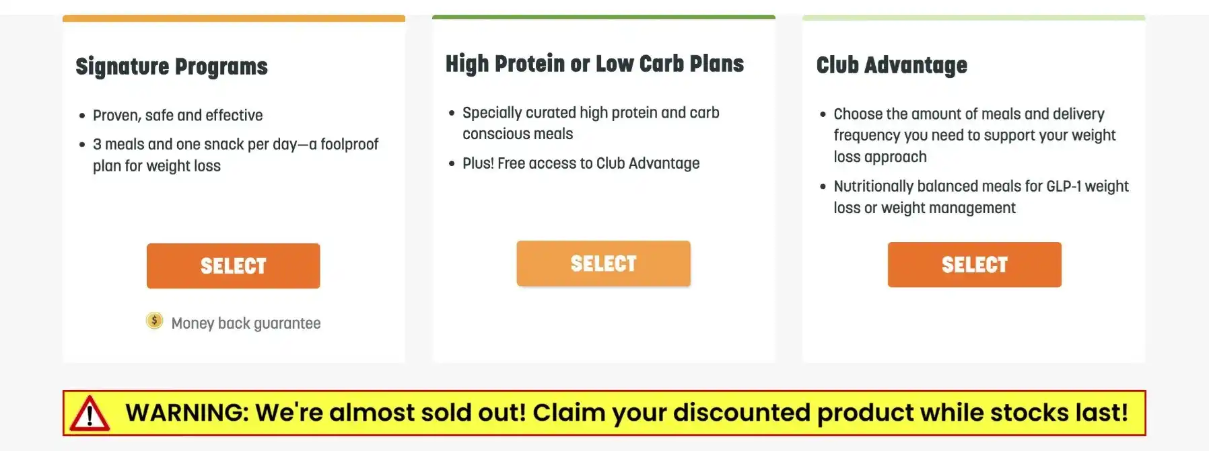Click the foolproof plan for weight loss bullet
The width and height of the screenshot is (1209, 451).
tap(236, 155)
